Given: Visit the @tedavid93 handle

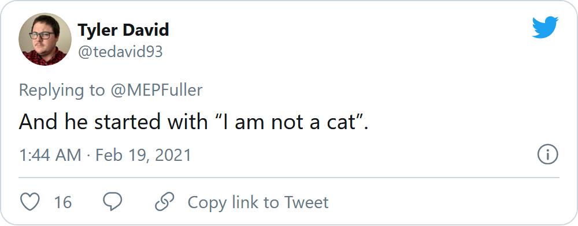Looking at the screenshot, I should coord(120,52).
